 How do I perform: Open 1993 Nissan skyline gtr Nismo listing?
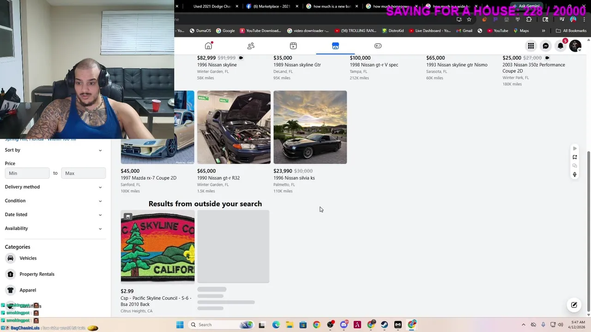457,65
